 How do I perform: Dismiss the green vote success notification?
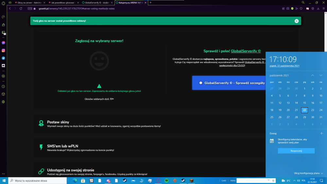[x=297, y=21]
